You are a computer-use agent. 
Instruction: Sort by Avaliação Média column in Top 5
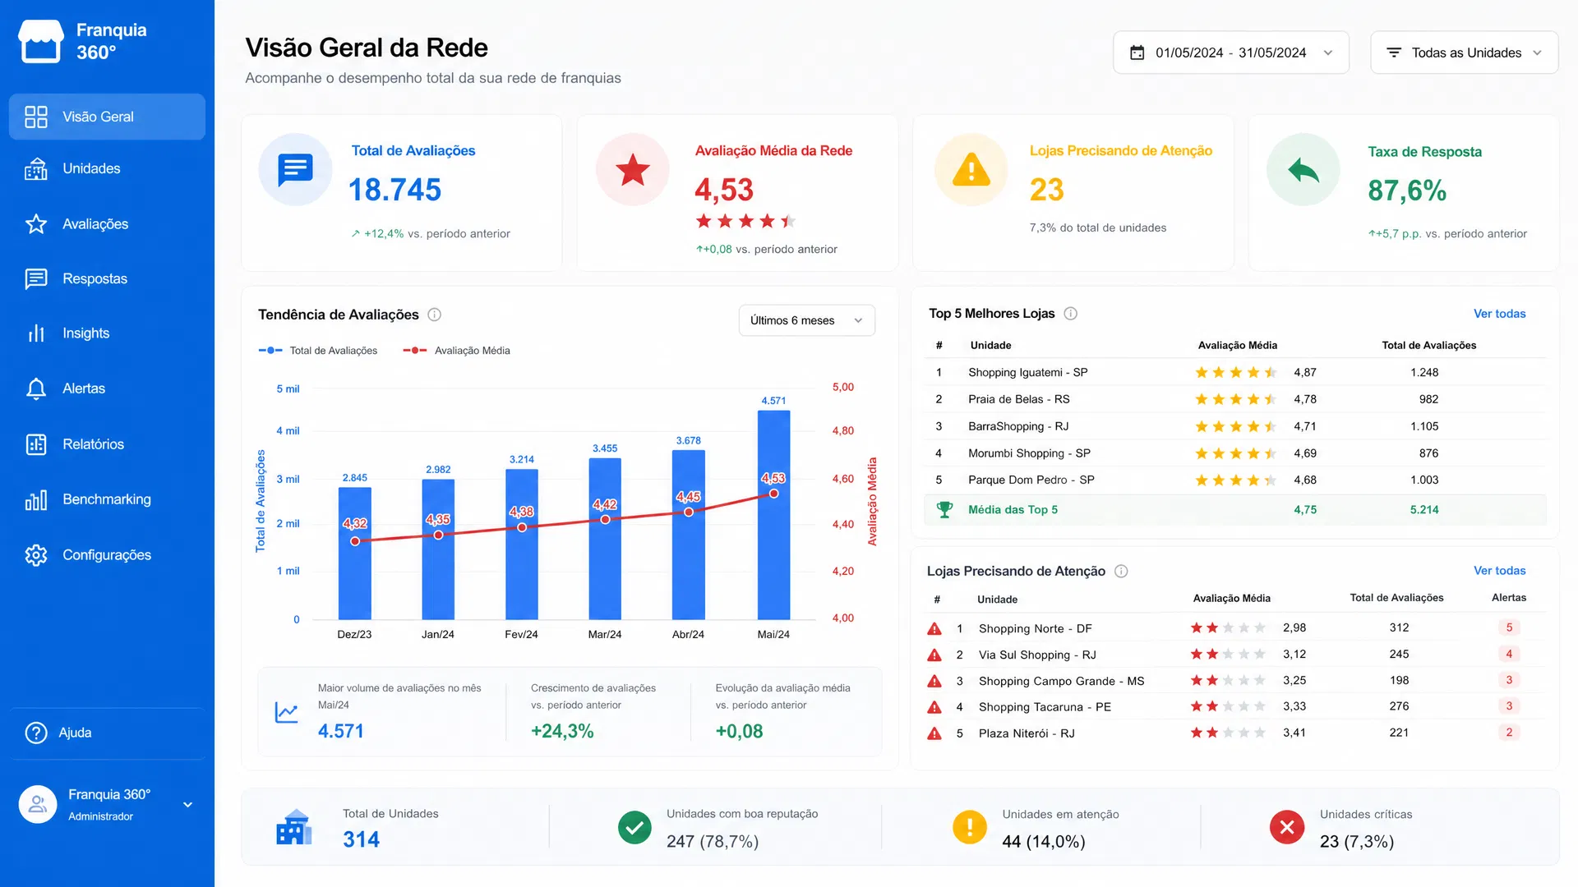(1237, 345)
